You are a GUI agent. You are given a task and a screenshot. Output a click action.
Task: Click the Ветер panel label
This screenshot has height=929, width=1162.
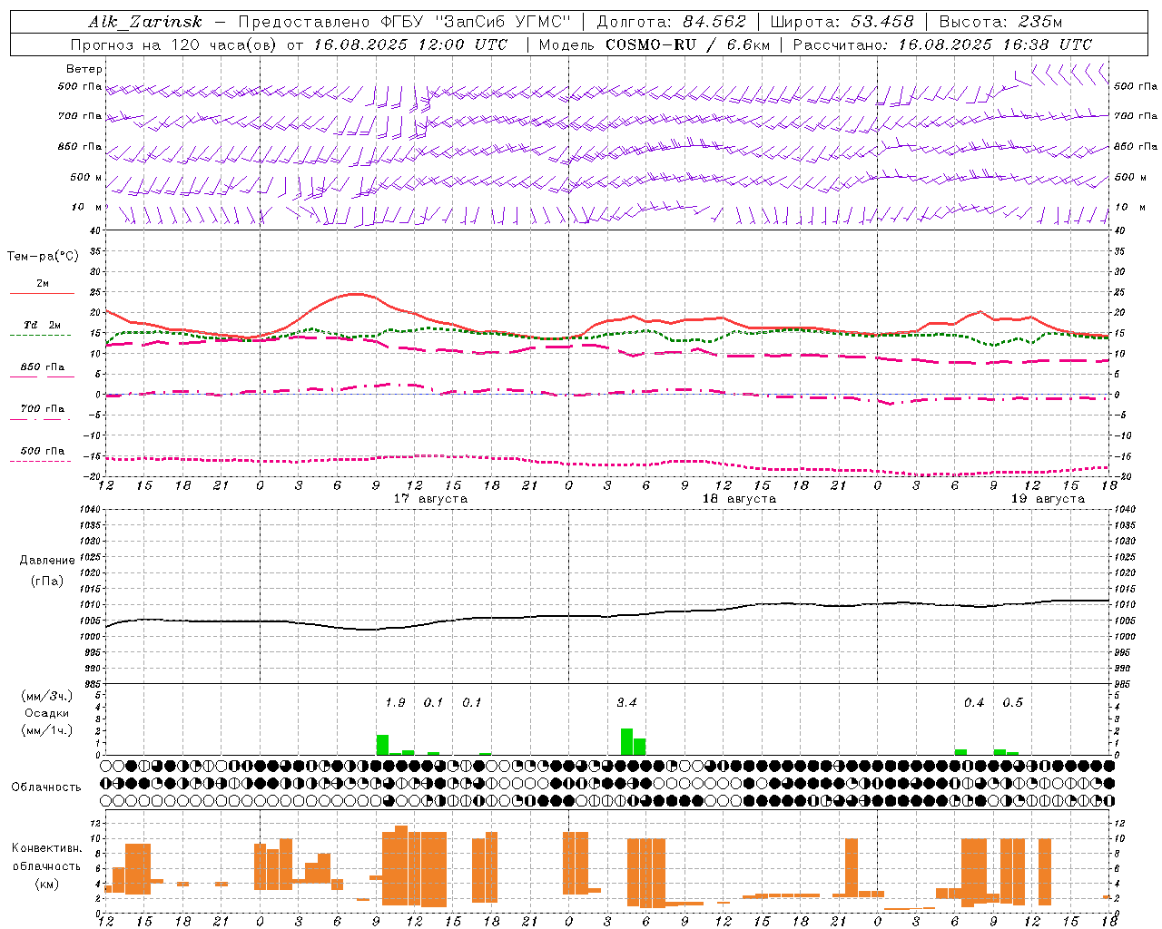click(84, 69)
